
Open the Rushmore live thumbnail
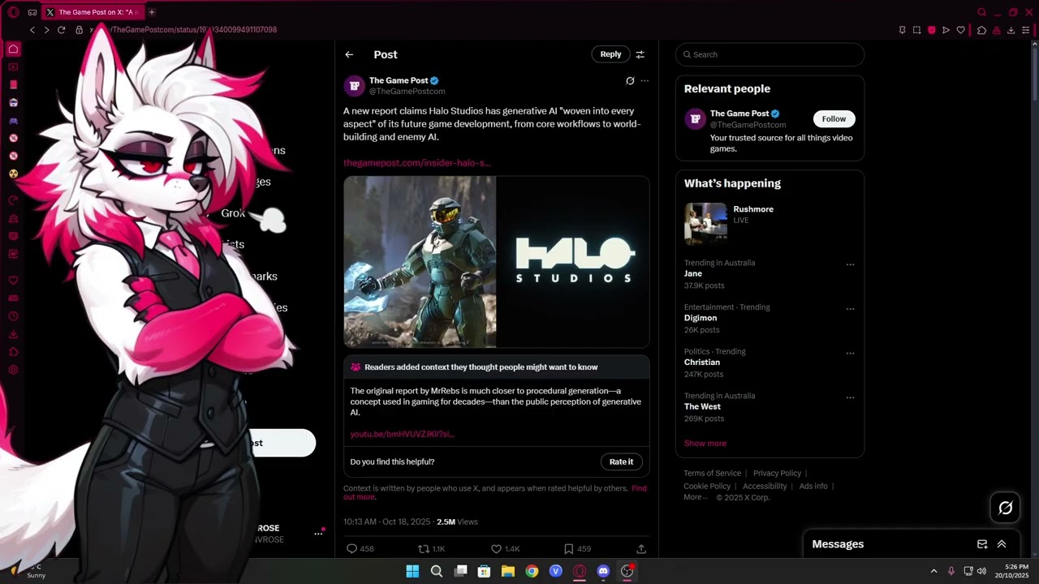[705, 224]
